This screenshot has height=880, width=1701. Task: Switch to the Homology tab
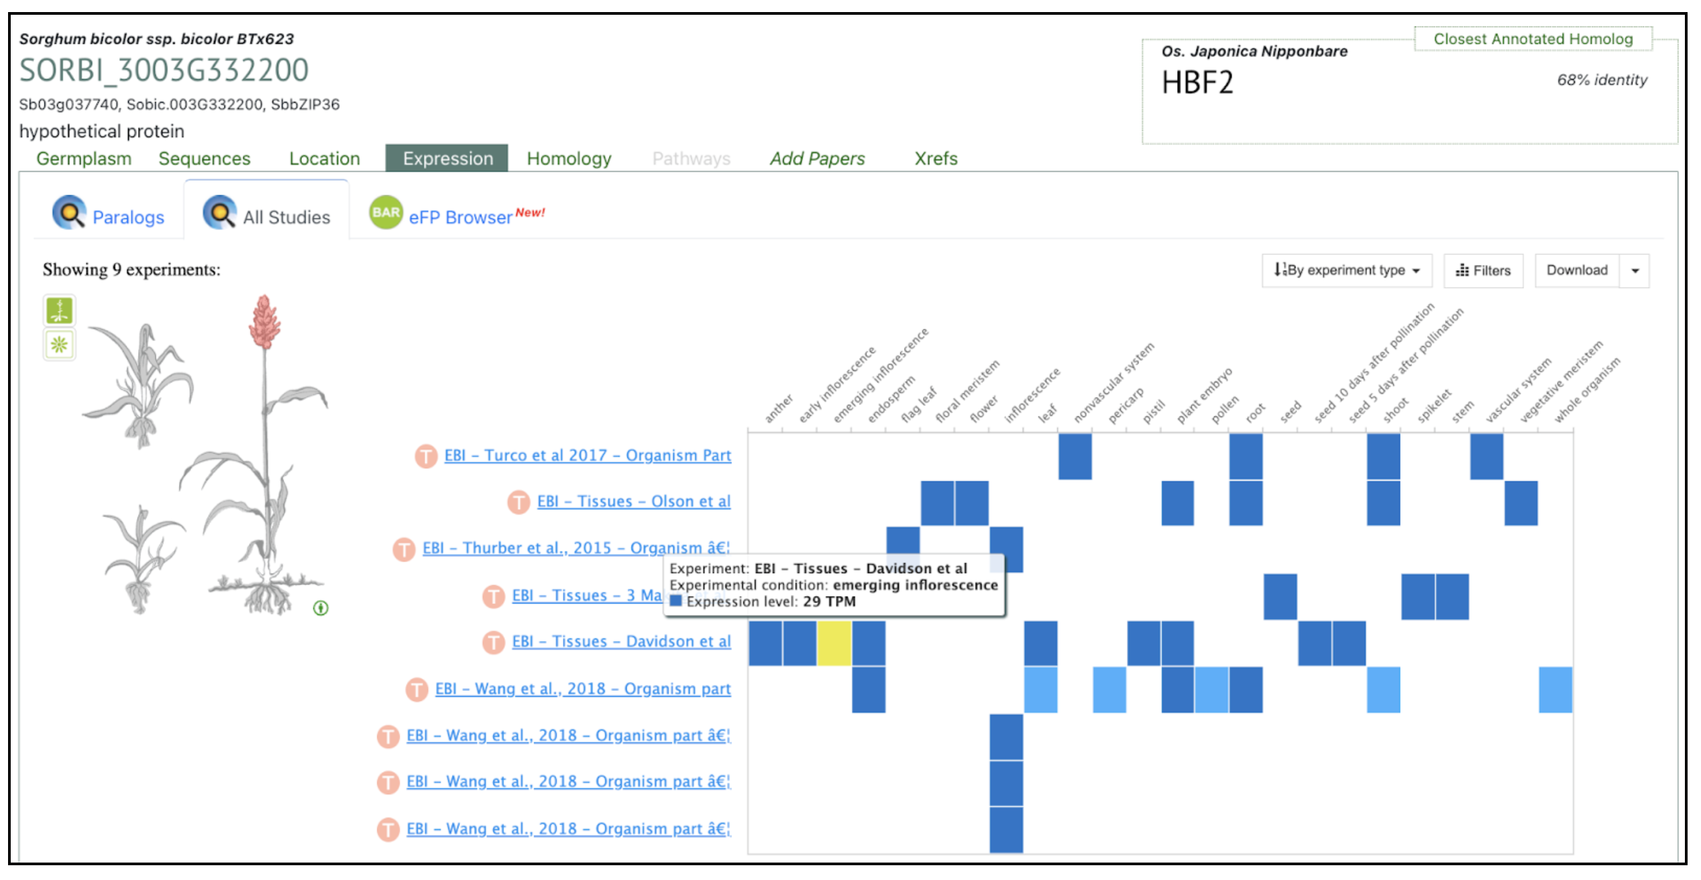click(x=569, y=159)
